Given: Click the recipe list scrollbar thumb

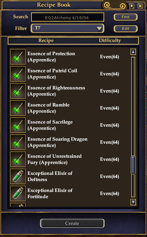Looking at the screenshot, I should [133, 165].
